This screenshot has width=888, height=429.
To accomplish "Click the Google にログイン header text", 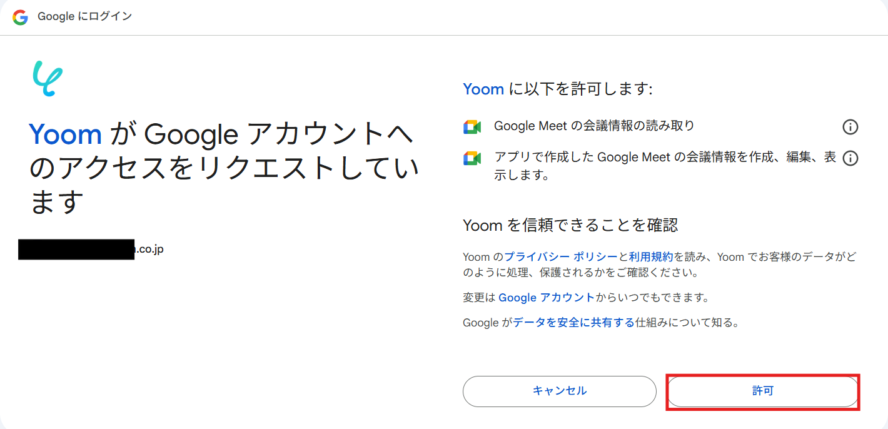I will click(84, 17).
